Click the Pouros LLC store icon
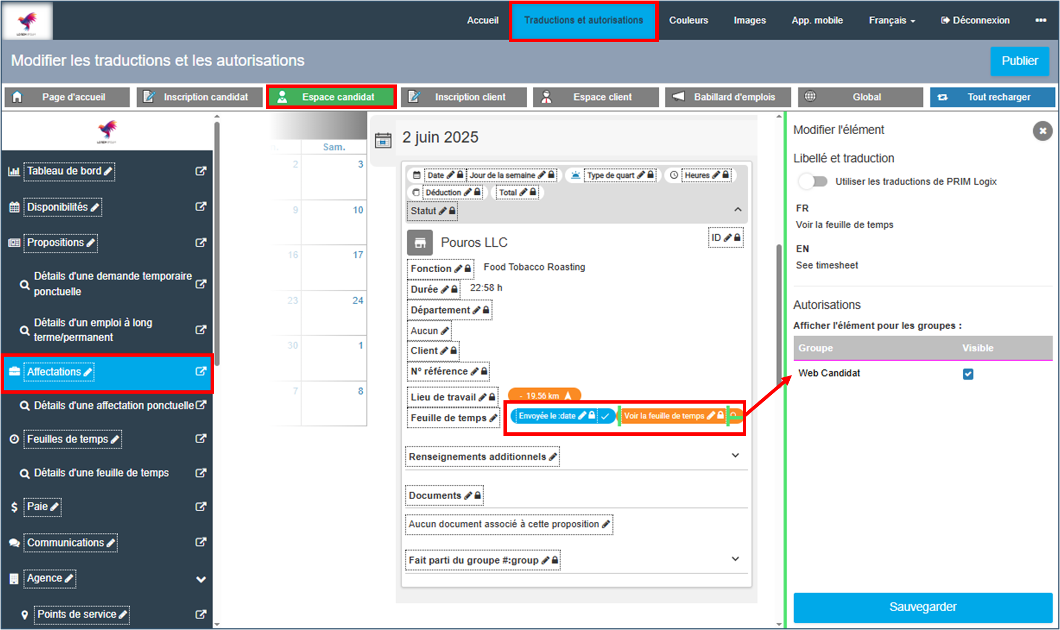 pyautogui.click(x=420, y=242)
